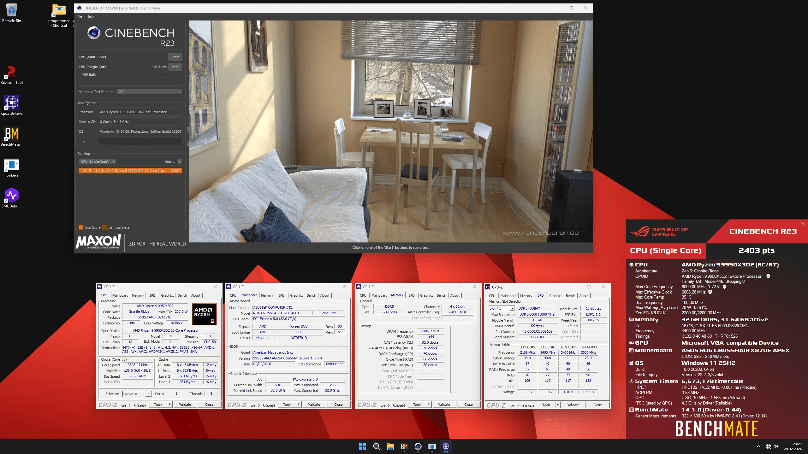Switch to Bench tab in CPU-Z CPU-tab window

[182, 295]
